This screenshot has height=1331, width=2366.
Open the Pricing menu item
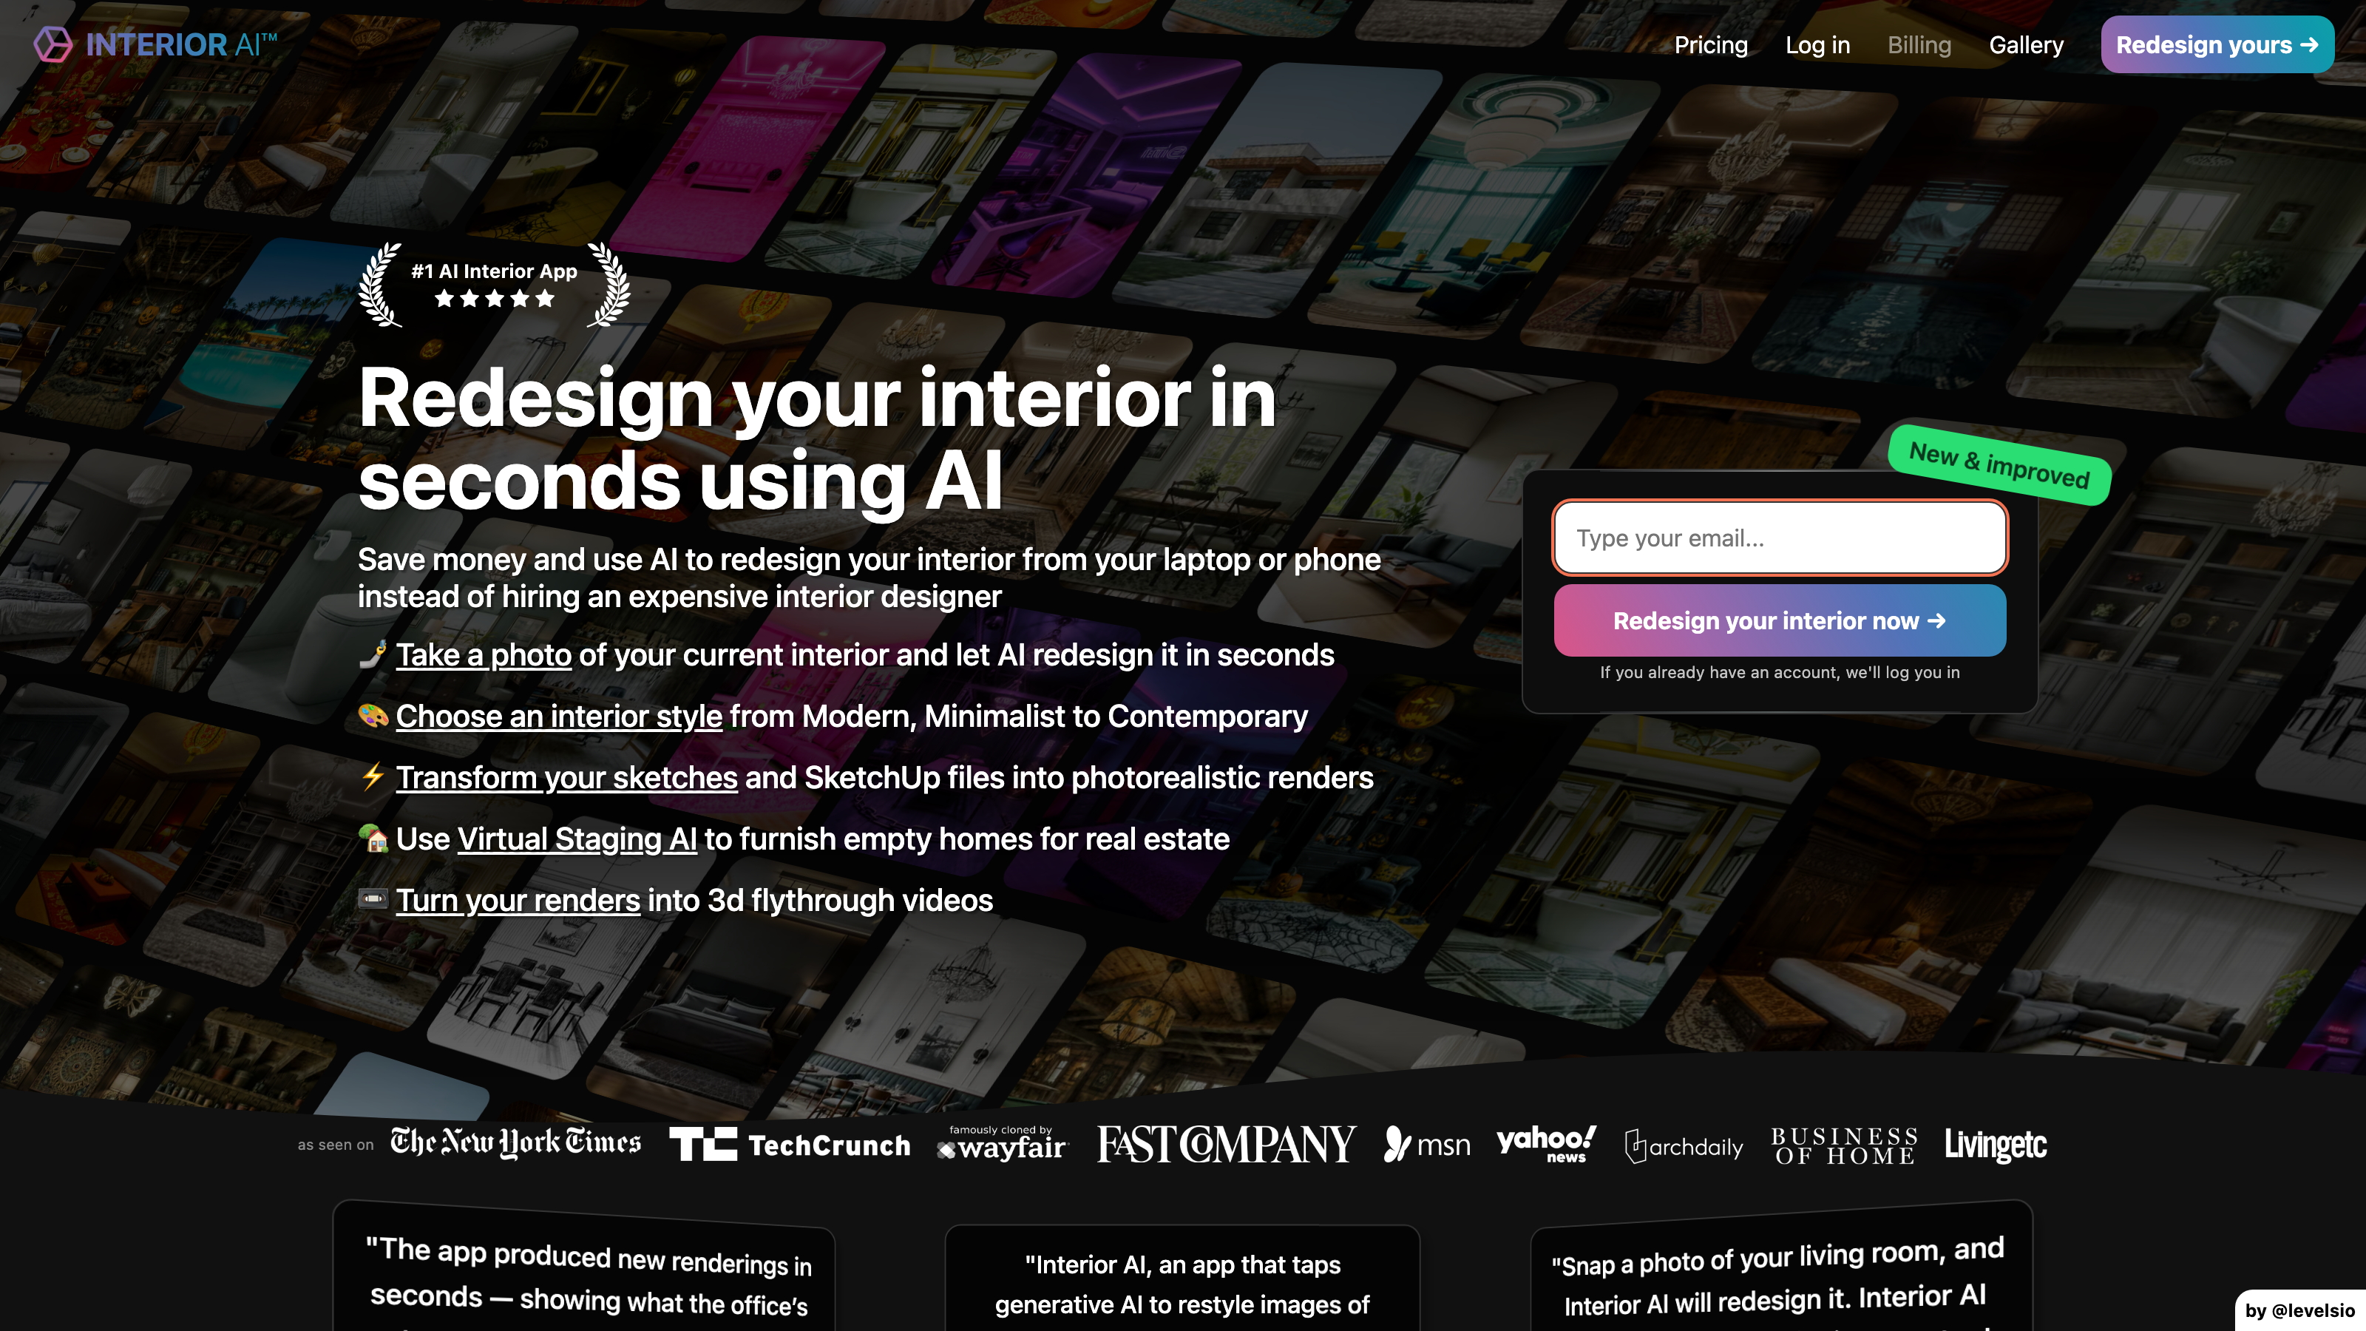click(x=1711, y=44)
